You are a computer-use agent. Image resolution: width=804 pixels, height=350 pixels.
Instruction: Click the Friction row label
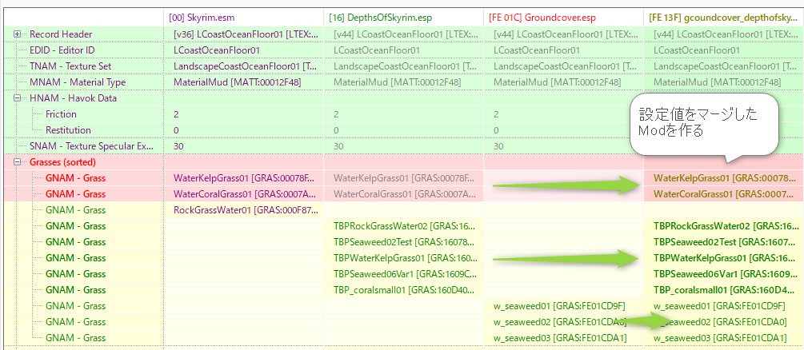click(x=61, y=114)
